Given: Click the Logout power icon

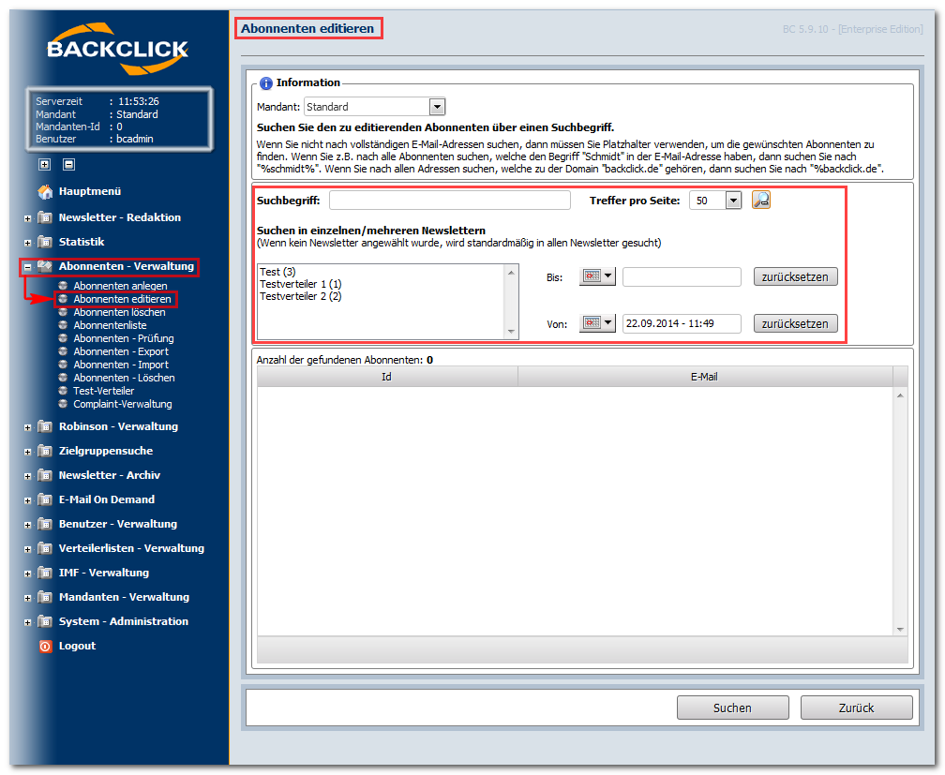Looking at the screenshot, I should tap(45, 646).
